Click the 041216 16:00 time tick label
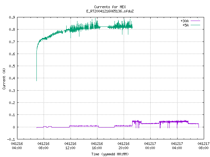The width and height of the screenshot is (210, 157). (97, 146)
